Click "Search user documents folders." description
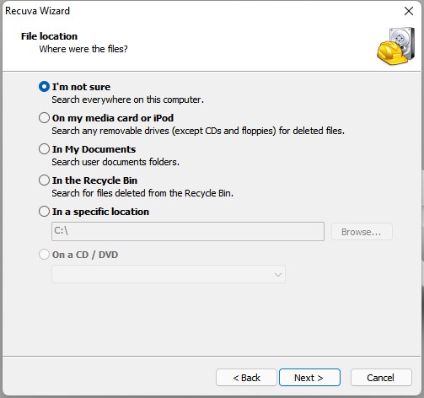Viewport: 424px width, 398px height. point(115,162)
